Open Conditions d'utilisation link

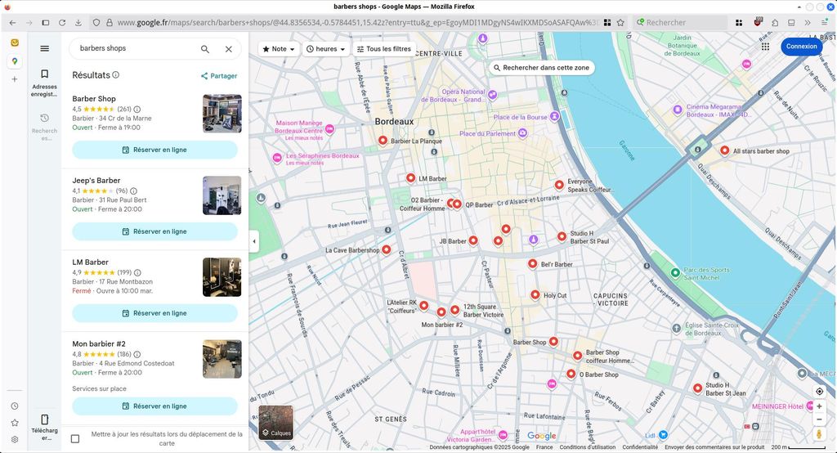587,447
